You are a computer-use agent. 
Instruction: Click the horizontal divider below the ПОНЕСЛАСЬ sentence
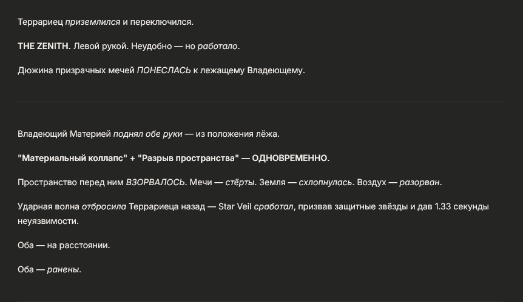[x=260, y=102]
